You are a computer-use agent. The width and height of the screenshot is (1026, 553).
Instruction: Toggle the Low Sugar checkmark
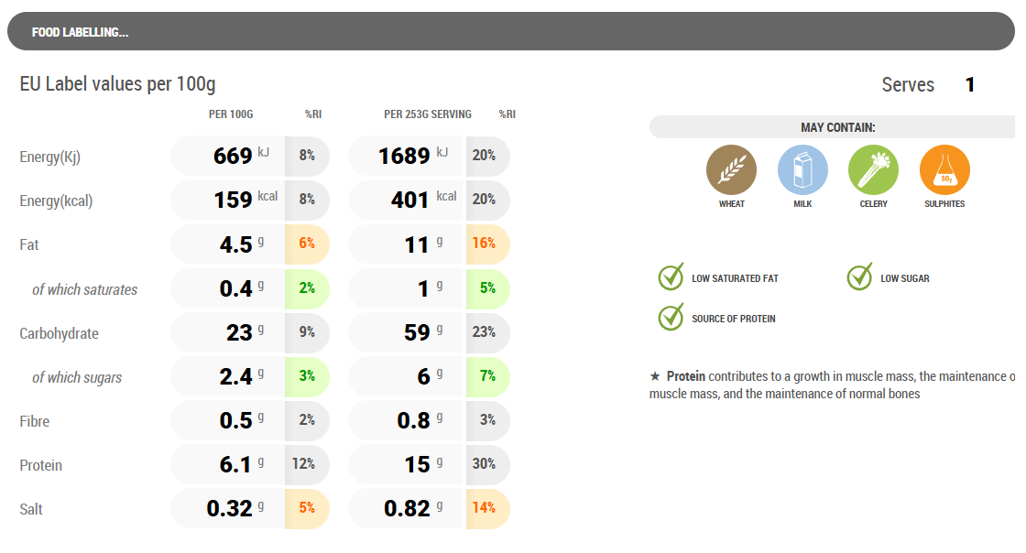pyautogui.click(x=860, y=277)
